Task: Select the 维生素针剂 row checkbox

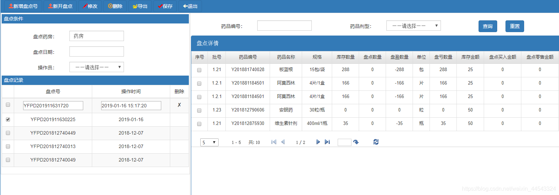Action: 199,124
